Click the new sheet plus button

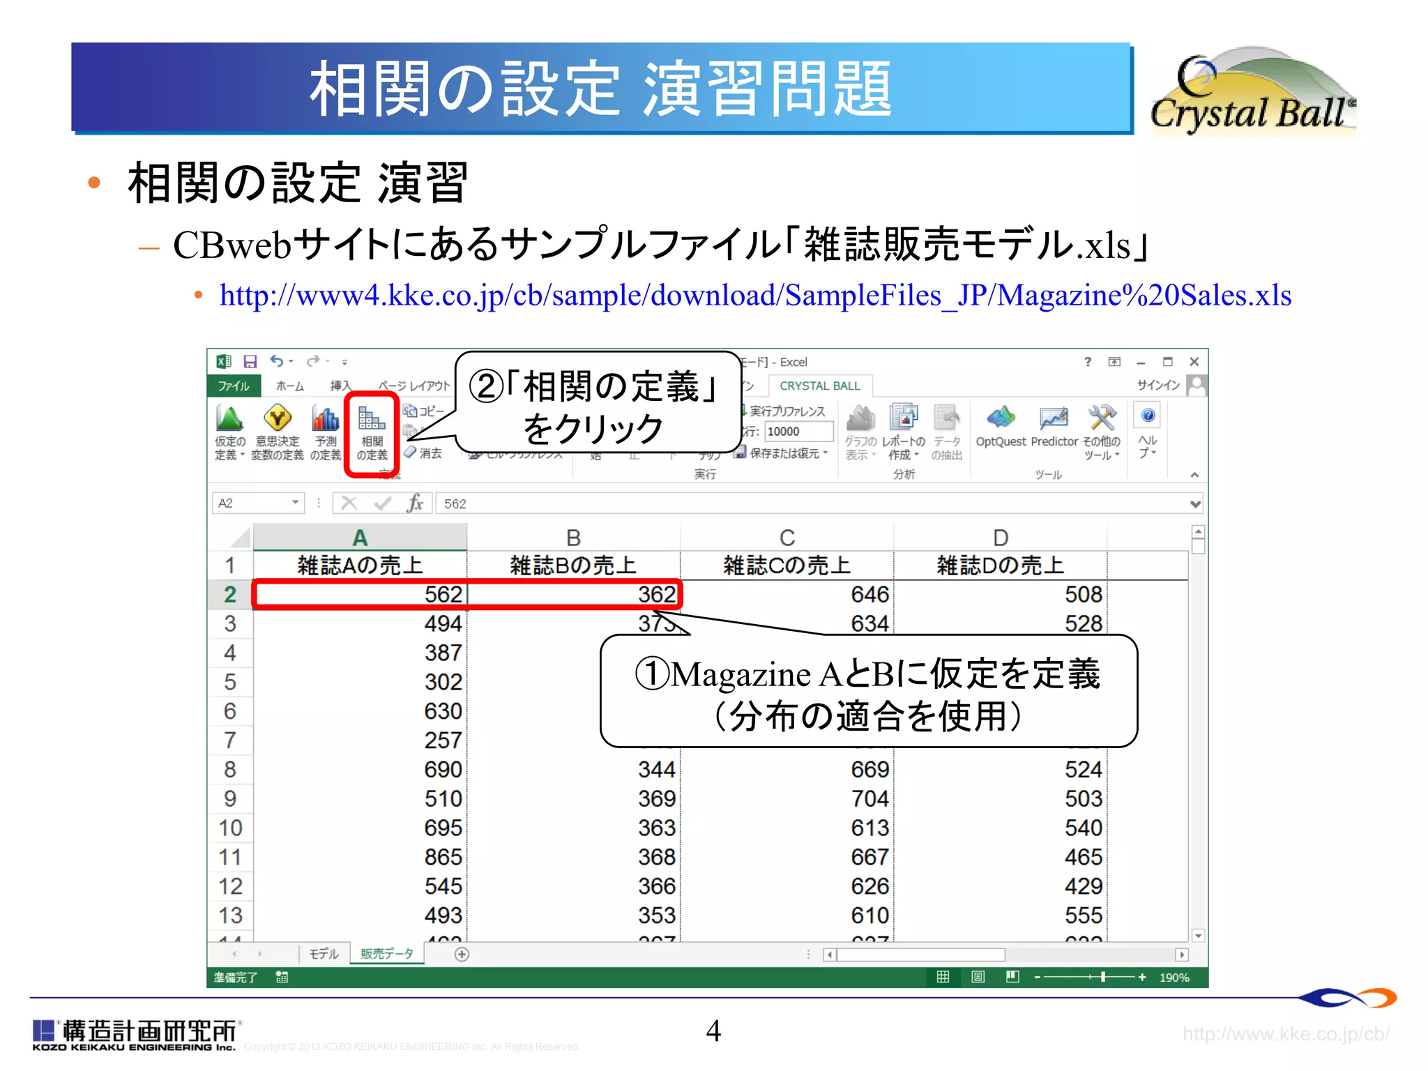pyautogui.click(x=462, y=955)
